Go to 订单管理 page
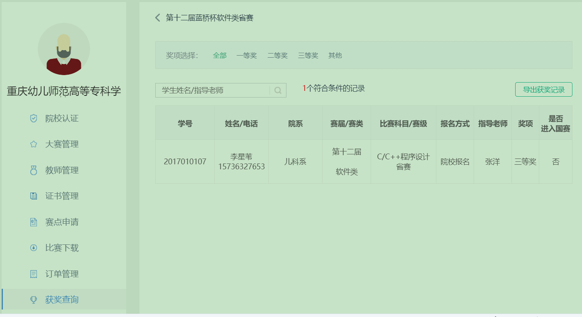Image resolution: width=582 pixels, height=317 pixels. [62, 274]
